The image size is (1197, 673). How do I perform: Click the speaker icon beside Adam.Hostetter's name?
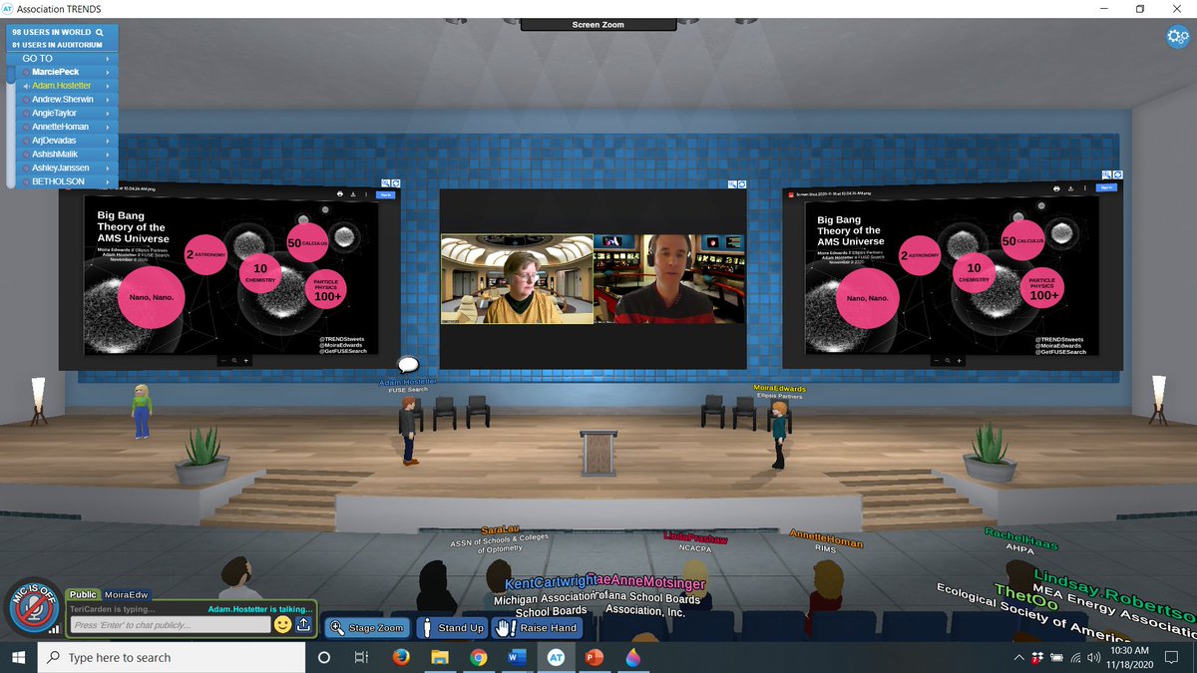pyautogui.click(x=27, y=86)
